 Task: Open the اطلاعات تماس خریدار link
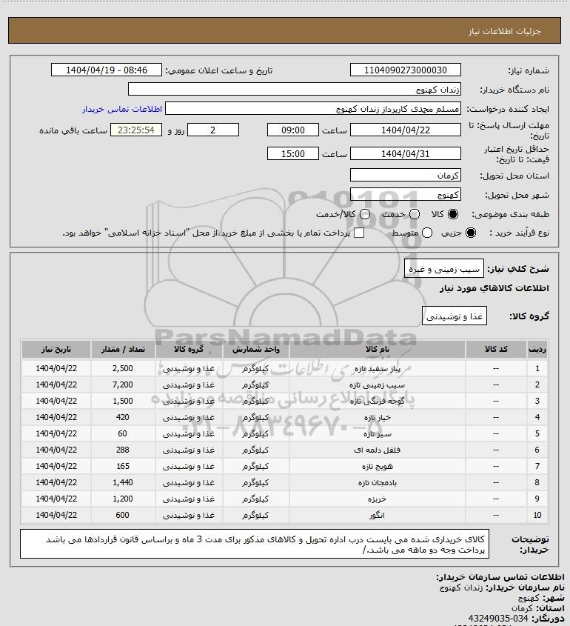pyautogui.click(x=122, y=109)
